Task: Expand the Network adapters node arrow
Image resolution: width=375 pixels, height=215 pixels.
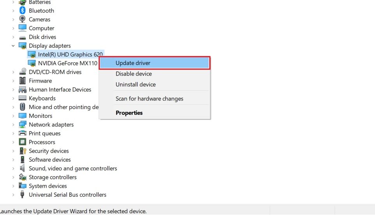Action: pyautogui.click(x=13, y=125)
